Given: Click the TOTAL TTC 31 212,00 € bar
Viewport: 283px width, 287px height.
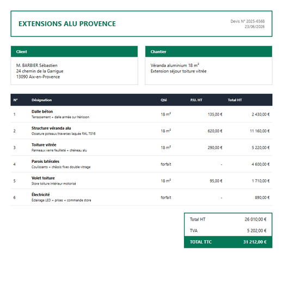Looking at the screenshot, I should coord(228,242).
